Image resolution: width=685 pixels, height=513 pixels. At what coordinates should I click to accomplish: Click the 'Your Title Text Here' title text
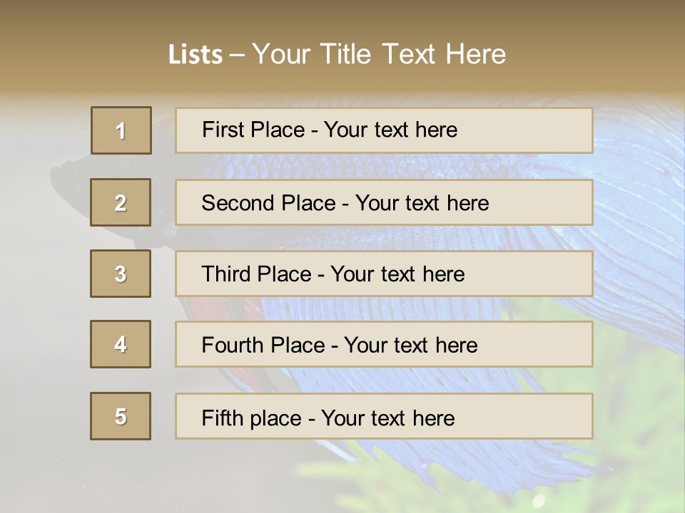pos(379,54)
